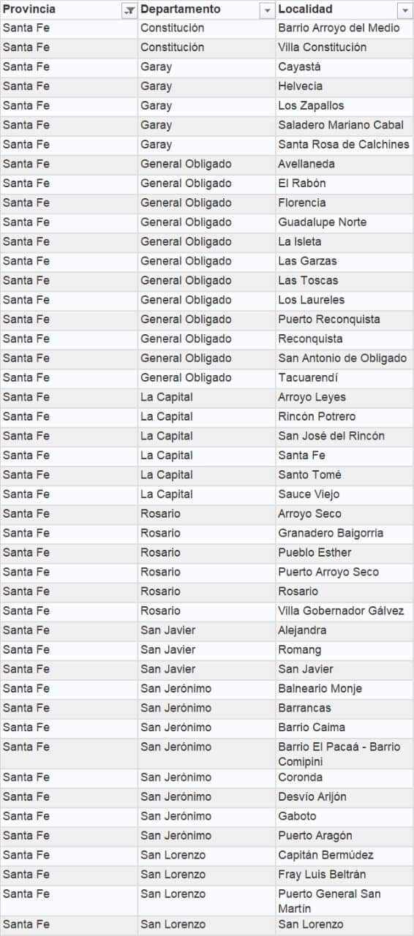Viewport: 414px width, 936px height.
Task: Select the Localidad column header text
Action: point(305,10)
